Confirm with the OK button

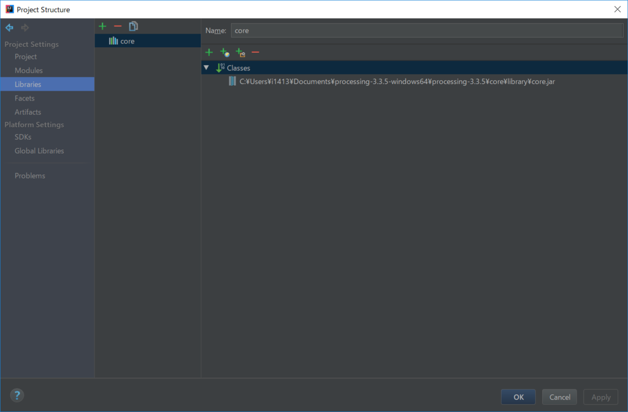[518, 397]
